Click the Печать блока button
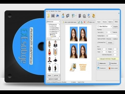Viewport: 125px width, 94px height. pos(113,63)
